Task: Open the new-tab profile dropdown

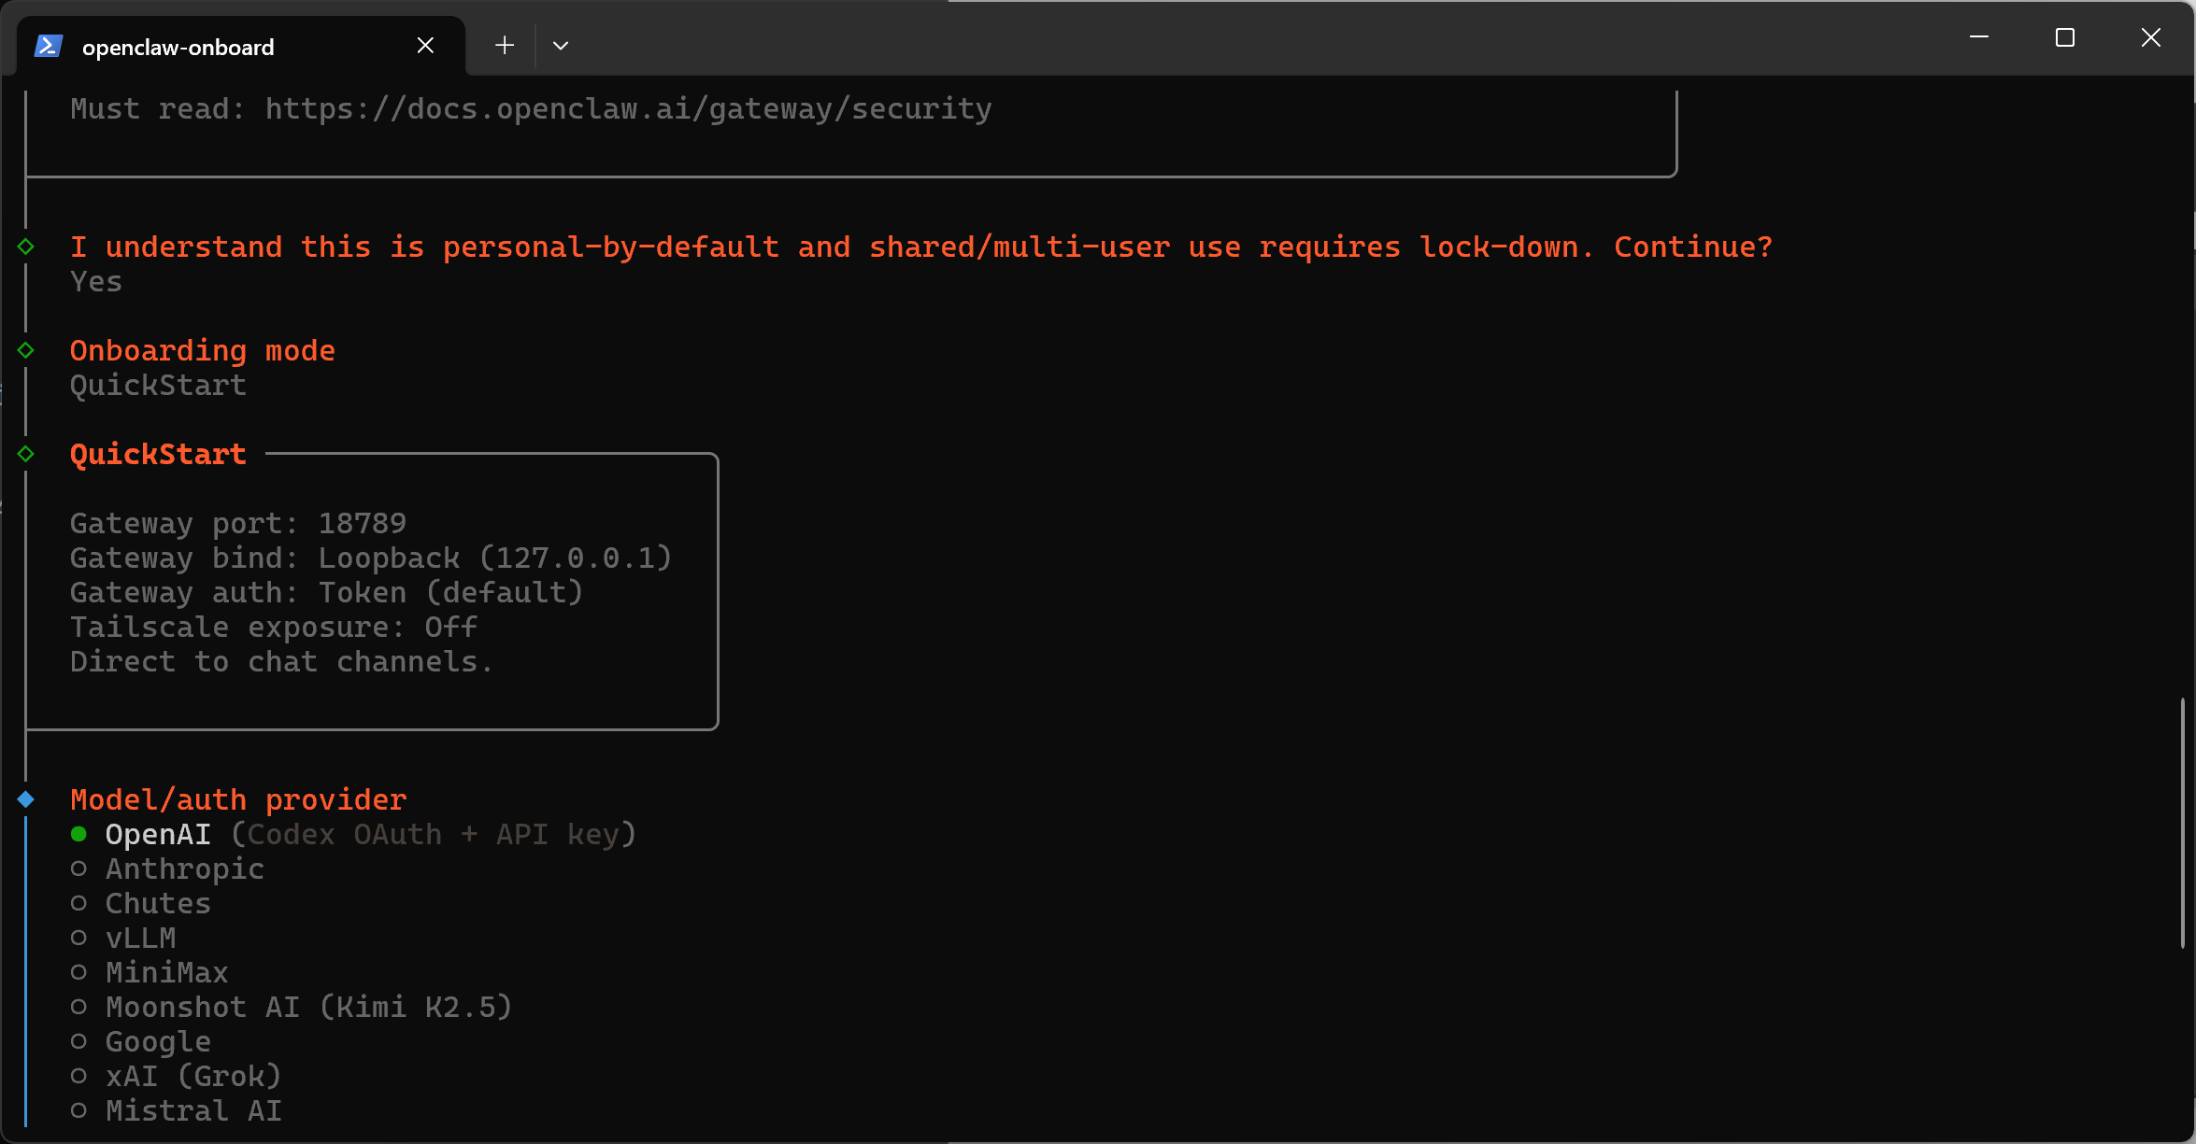Action: click(561, 45)
